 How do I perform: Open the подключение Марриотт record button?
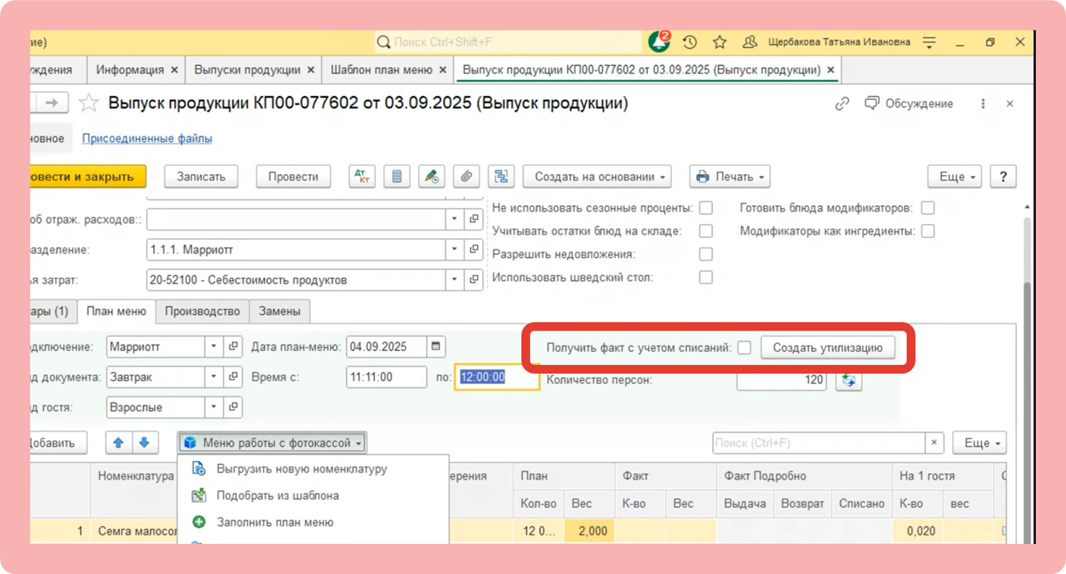point(233,346)
